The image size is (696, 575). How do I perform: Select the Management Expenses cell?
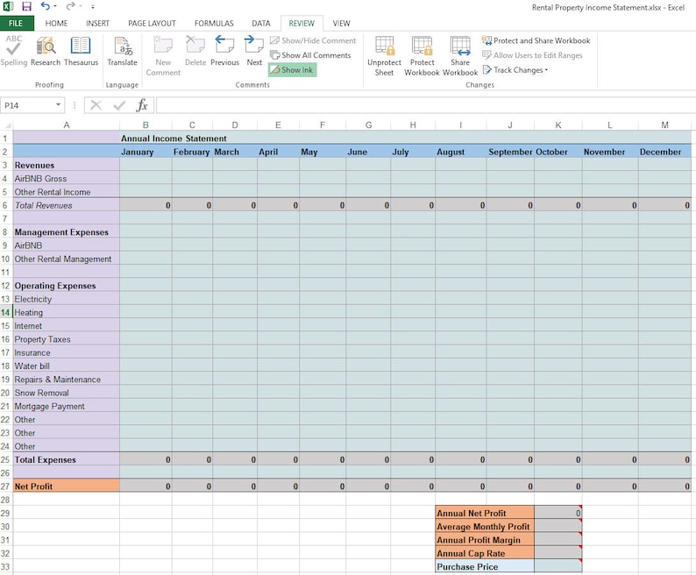[x=66, y=231]
